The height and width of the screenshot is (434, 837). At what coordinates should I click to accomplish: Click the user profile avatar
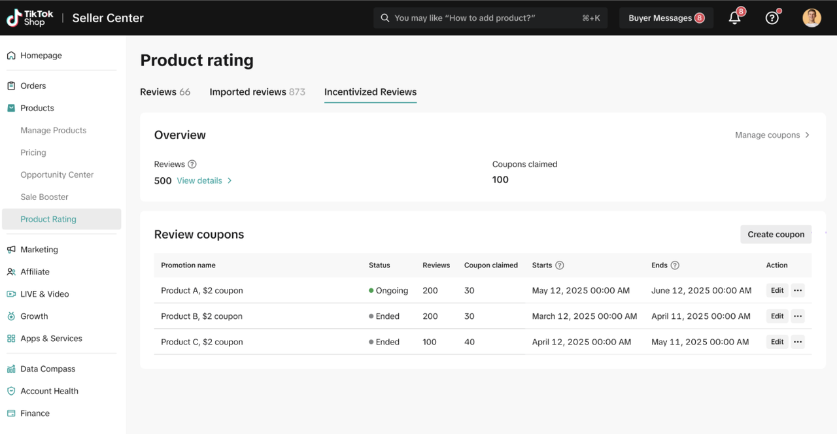(811, 18)
